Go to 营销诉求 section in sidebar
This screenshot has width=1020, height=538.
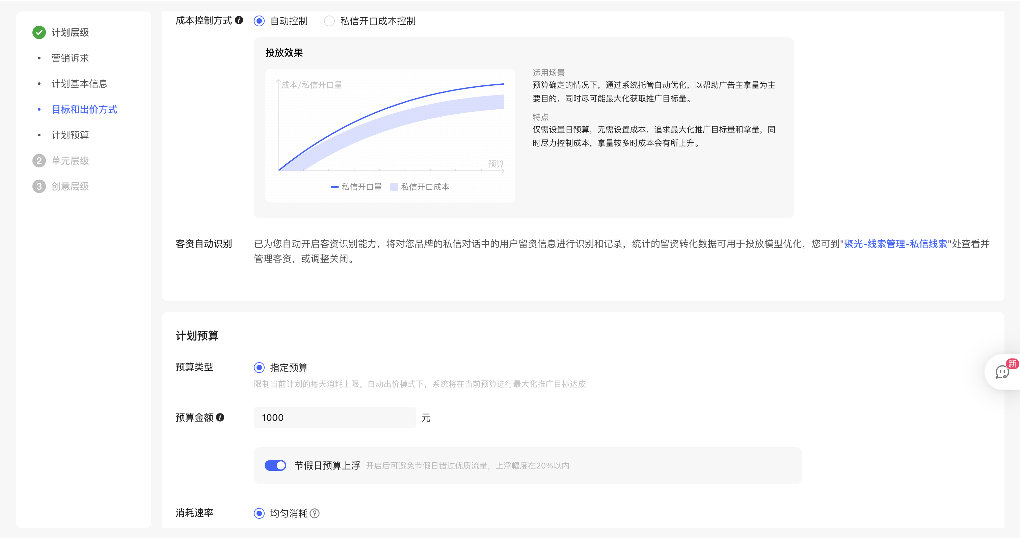tap(70, 58)
